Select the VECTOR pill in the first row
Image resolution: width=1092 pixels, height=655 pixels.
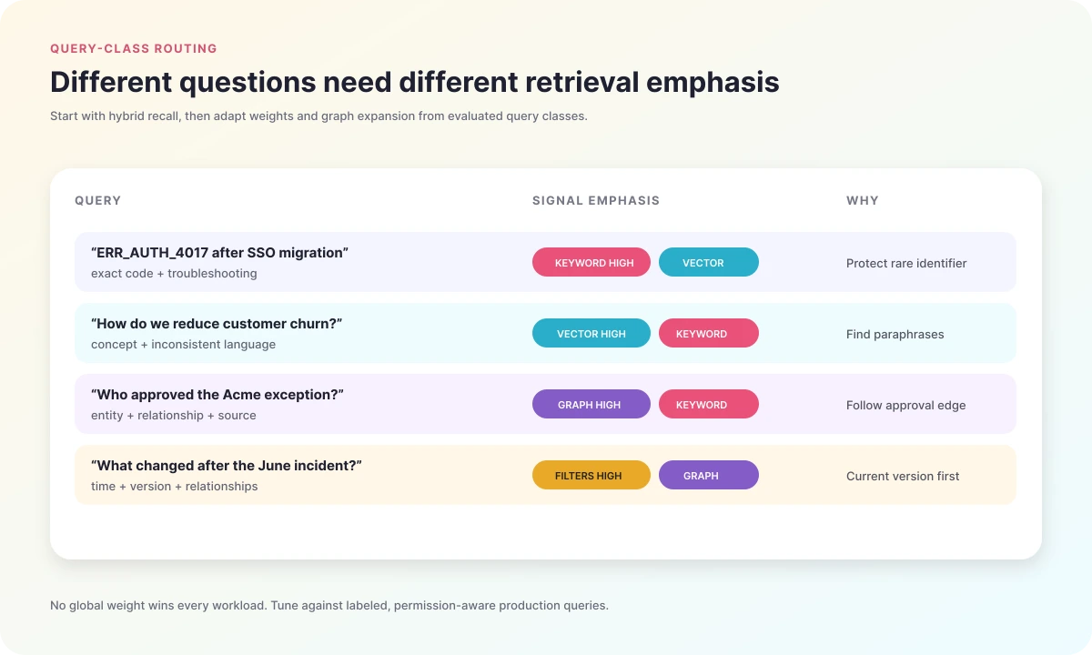coord(708,262)
